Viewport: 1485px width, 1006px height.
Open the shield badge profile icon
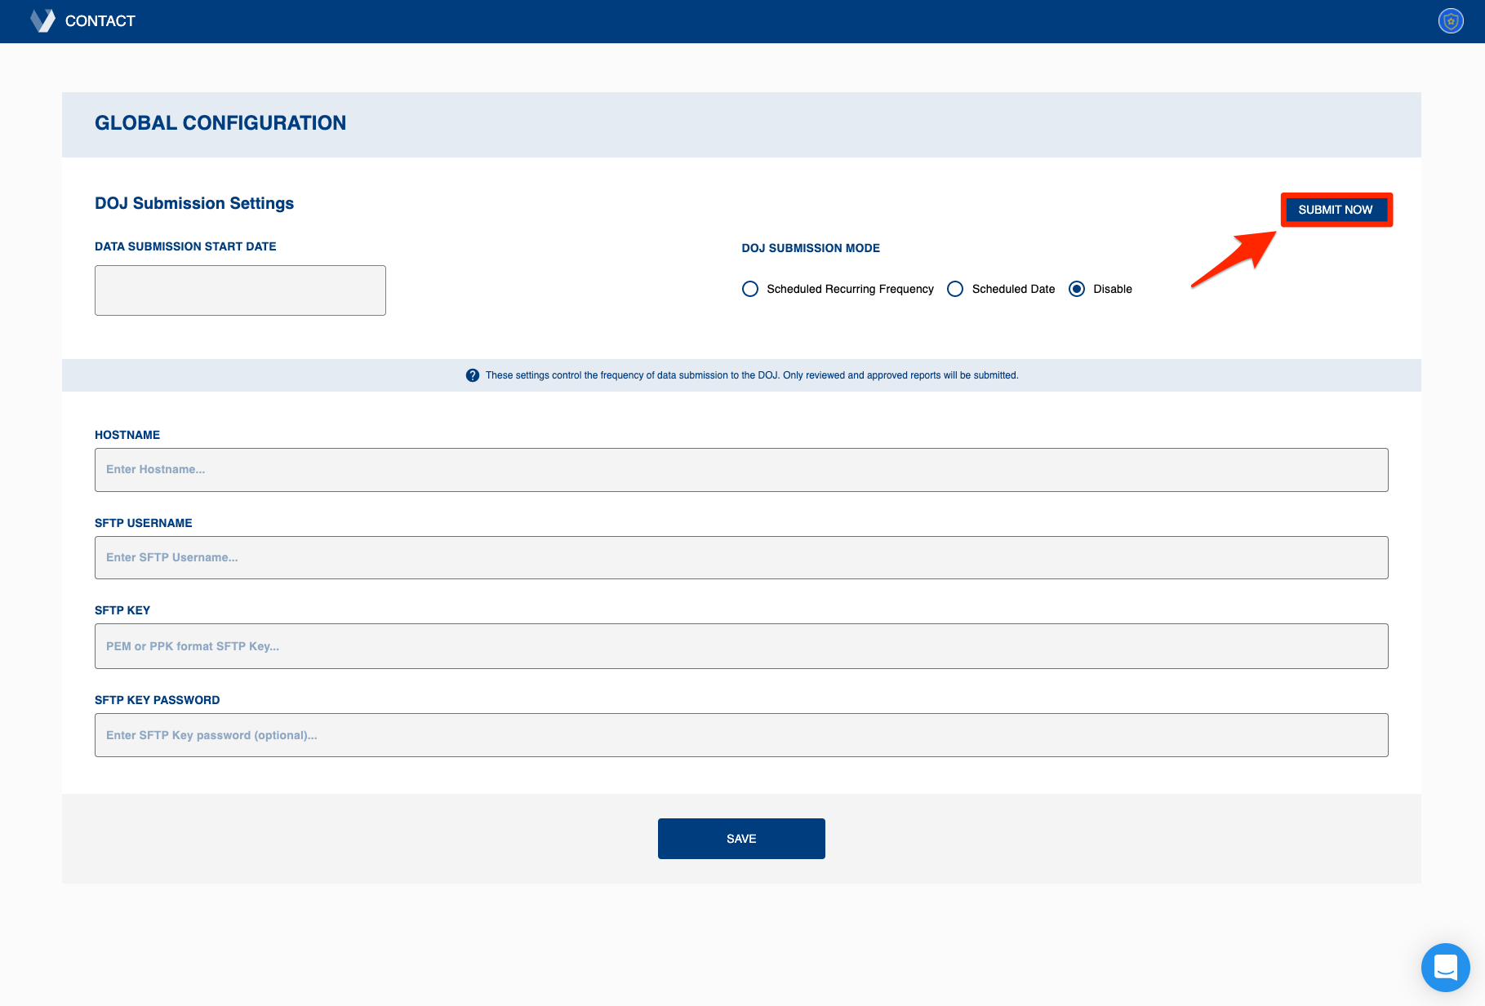coord(1450,21)
